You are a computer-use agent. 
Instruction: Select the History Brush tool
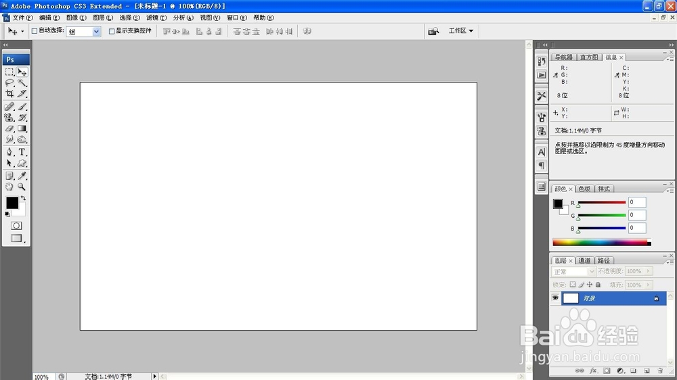tap(22, 118)
